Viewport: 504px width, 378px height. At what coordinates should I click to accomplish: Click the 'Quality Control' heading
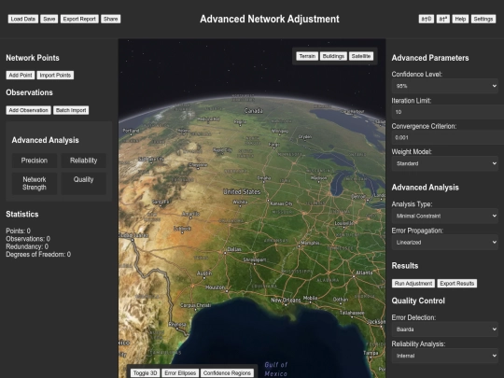click(x=418, y=301)
